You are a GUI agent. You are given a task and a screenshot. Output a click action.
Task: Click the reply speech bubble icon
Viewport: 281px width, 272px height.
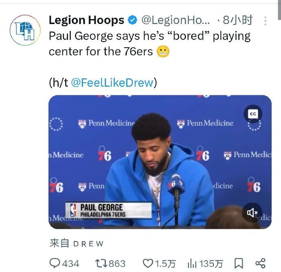tap(55, 263)
